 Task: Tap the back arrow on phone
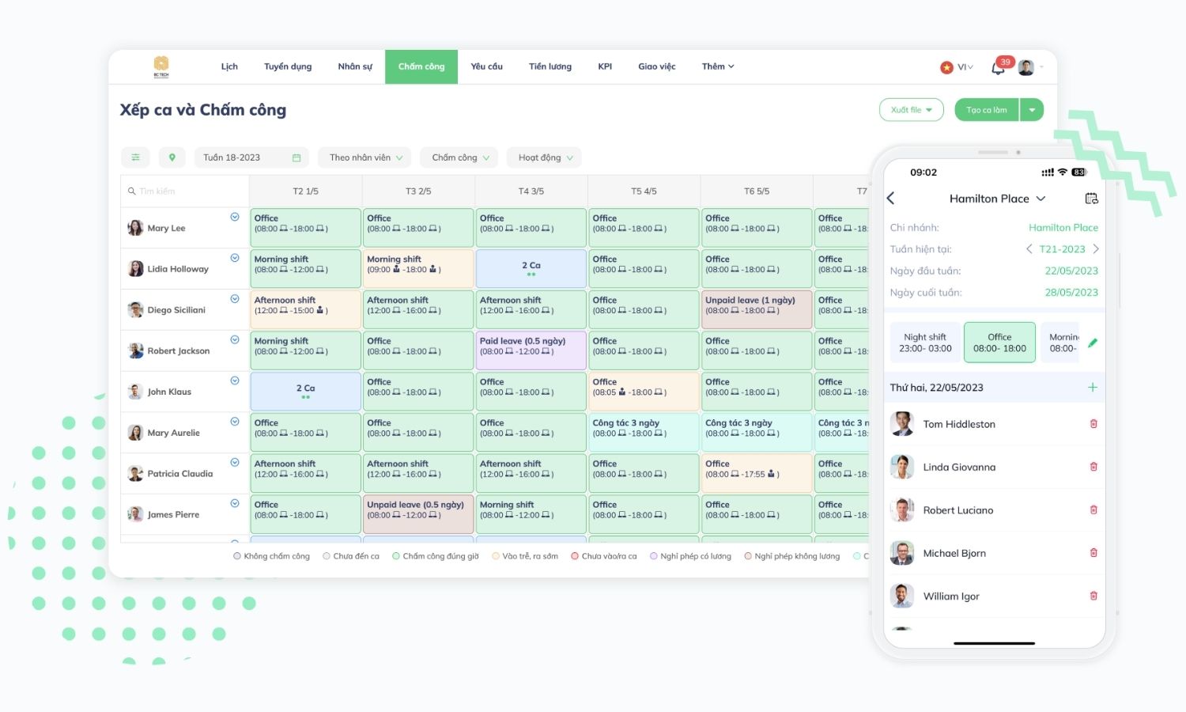[x=891, y=199]
